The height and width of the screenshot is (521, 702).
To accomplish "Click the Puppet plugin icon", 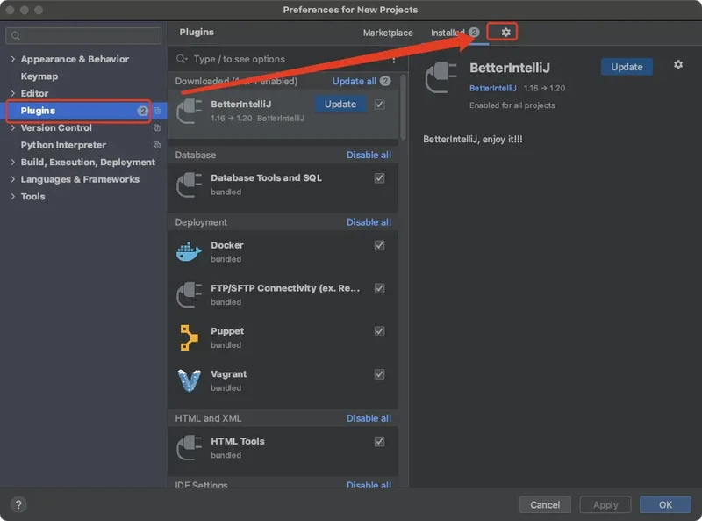I will (x=189, y=338).
